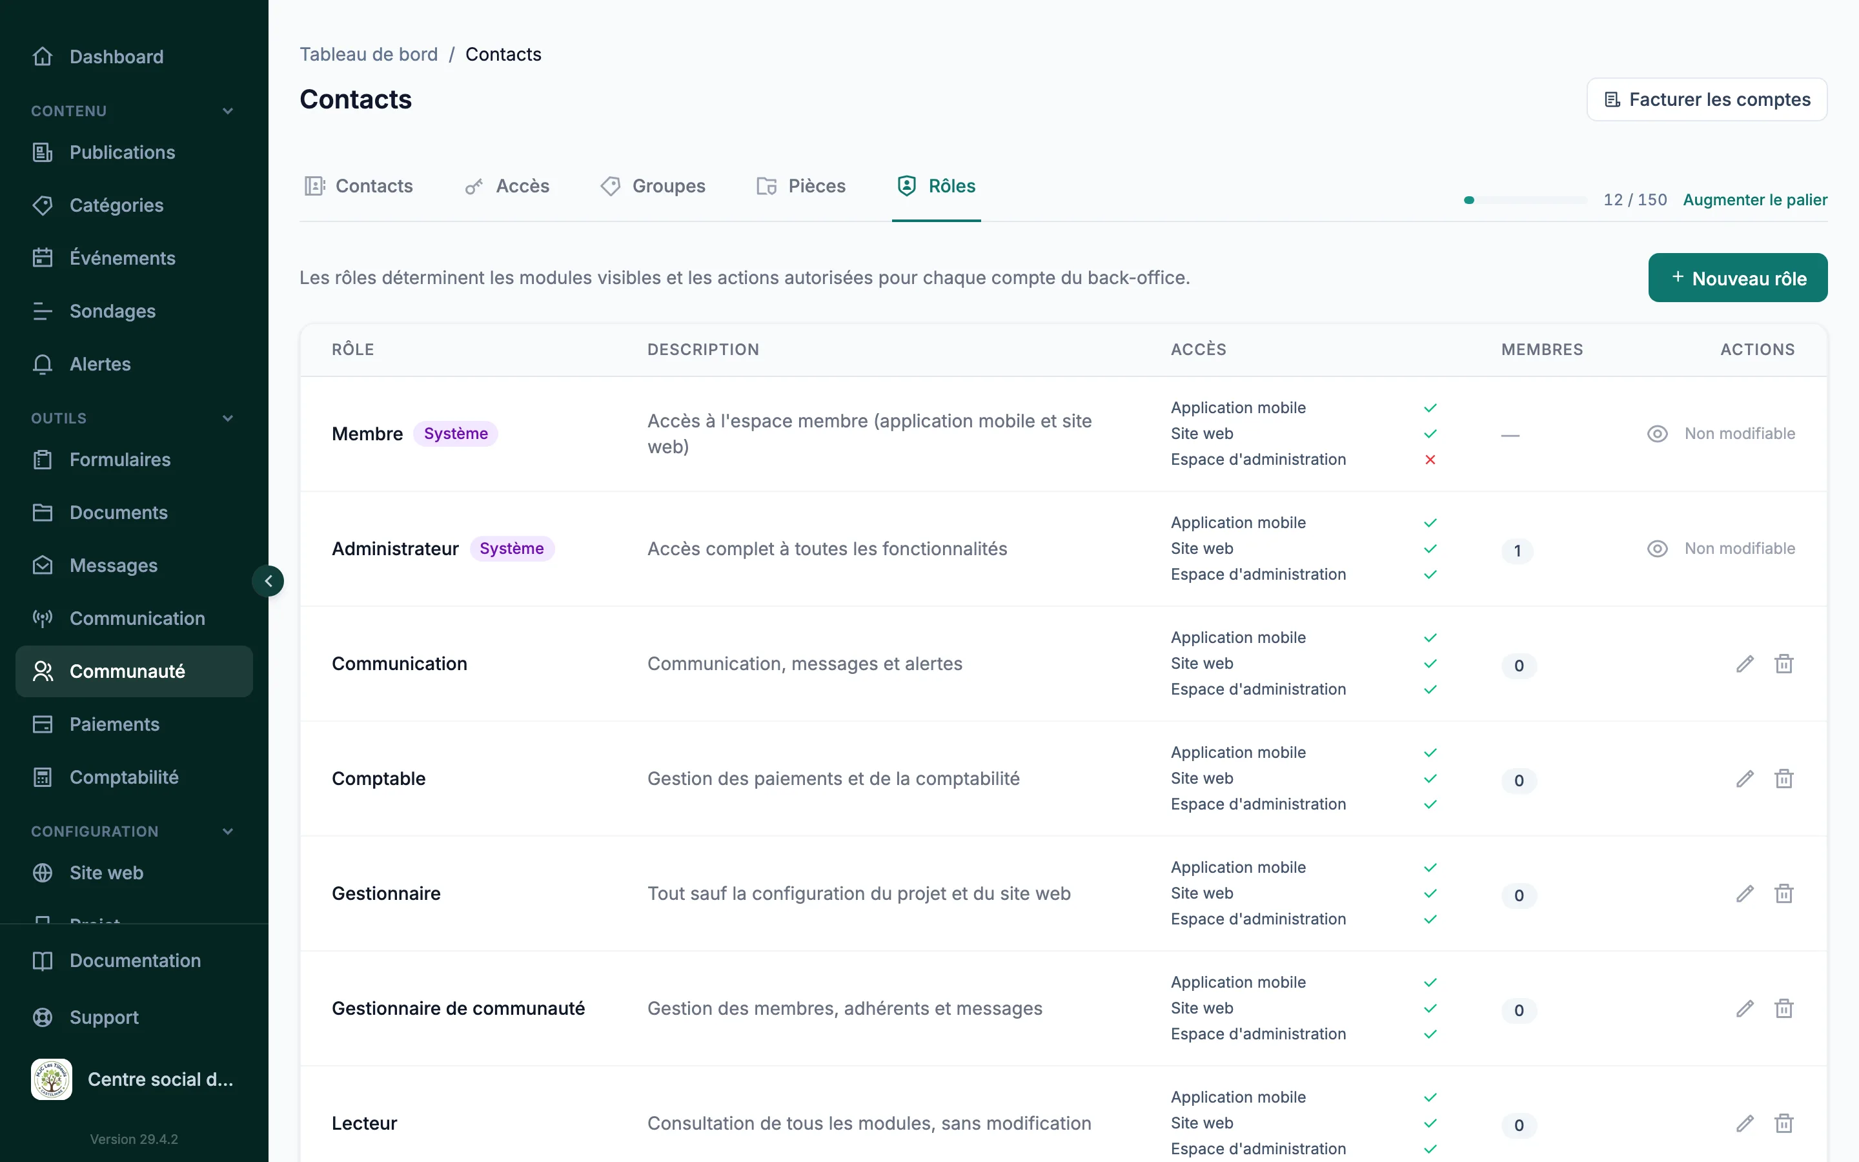Click the Système badge next to Membre
1859x1162 pixels.
tap(456, 434)
